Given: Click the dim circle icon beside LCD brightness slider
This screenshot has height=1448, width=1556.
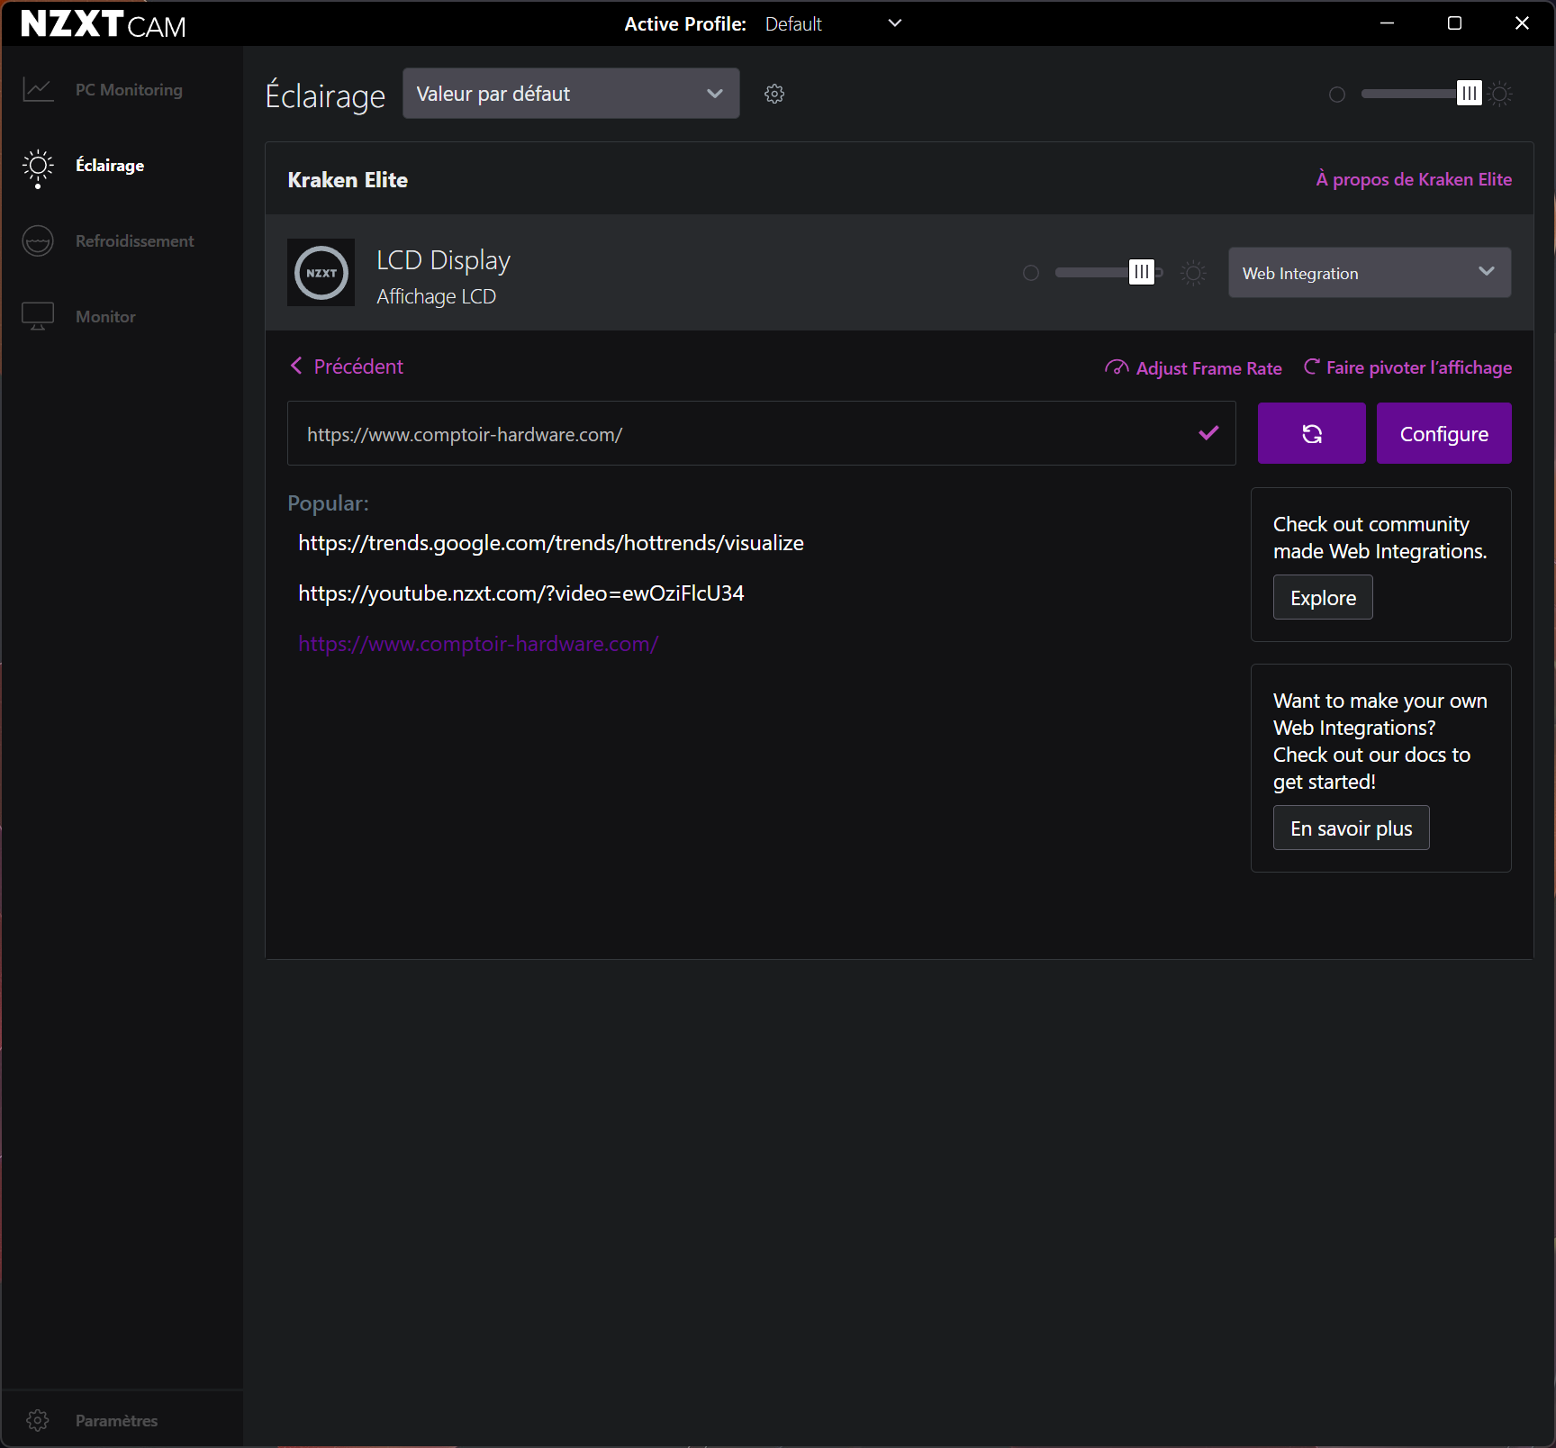Looking at the screenshot, I should click(1031, 273).
